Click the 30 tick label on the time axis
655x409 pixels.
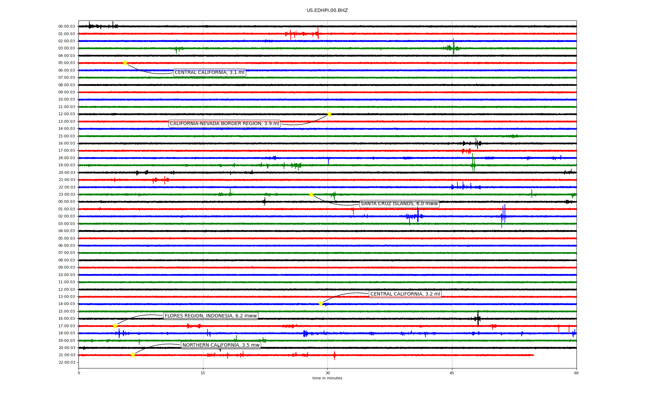tap(327, 373)
